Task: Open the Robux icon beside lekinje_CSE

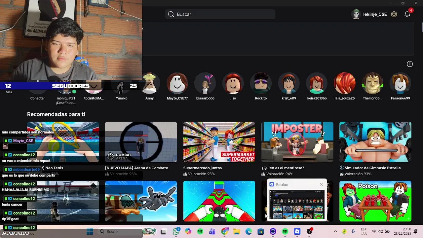Action: pyautogui.click(x=394, y=14)
